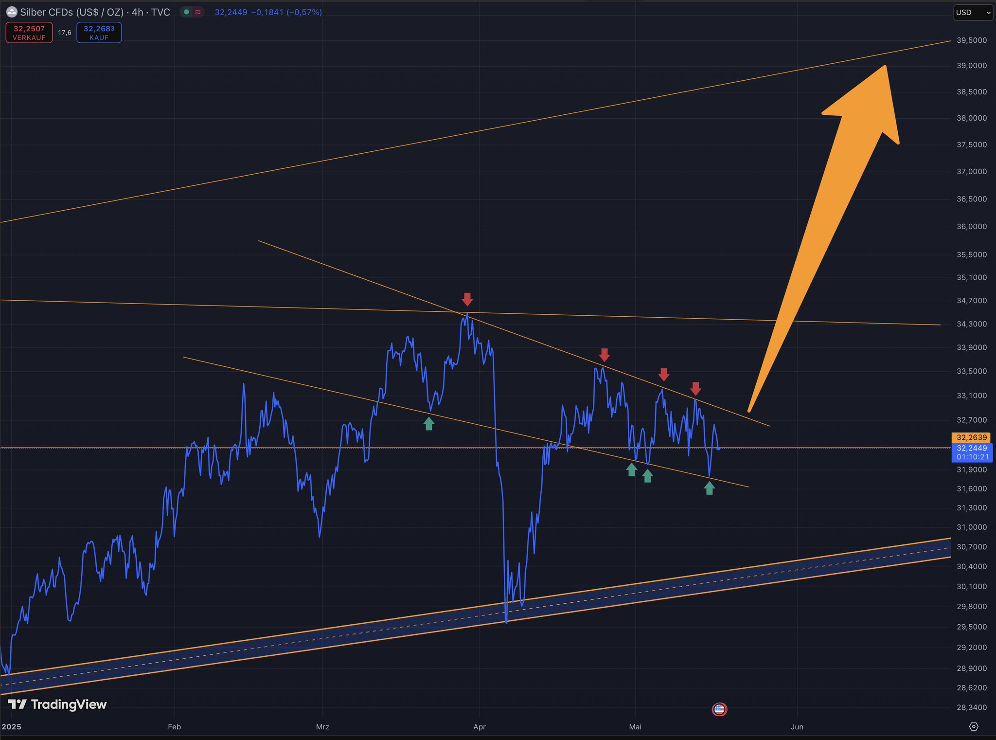Click the green market status dot
This screenshot has height=740, width=996.
[x=186, y=12]
